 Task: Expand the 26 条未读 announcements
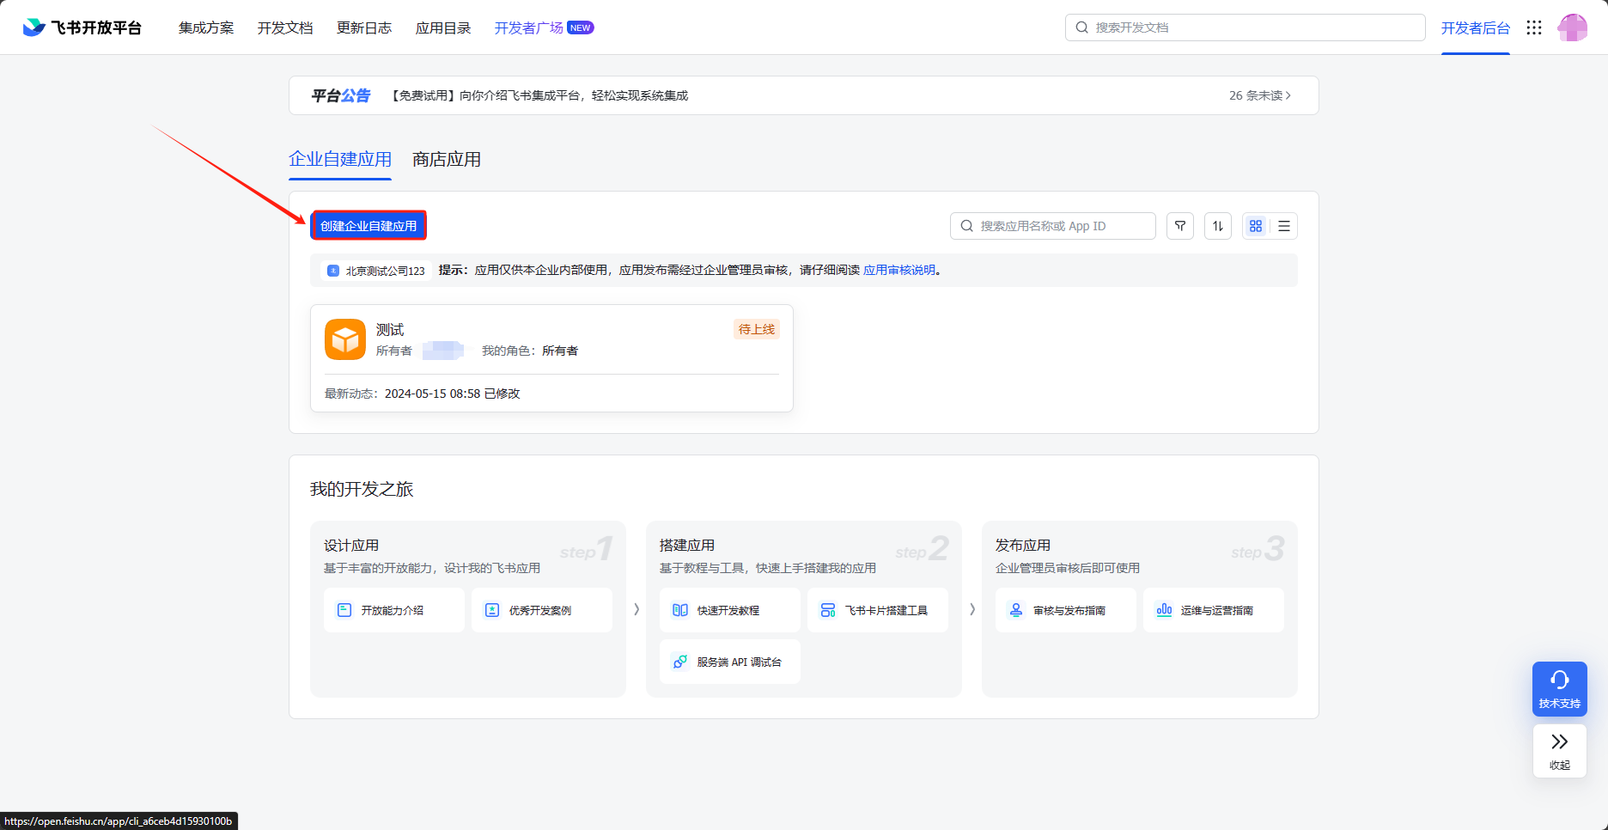(x=1260, y=95)
